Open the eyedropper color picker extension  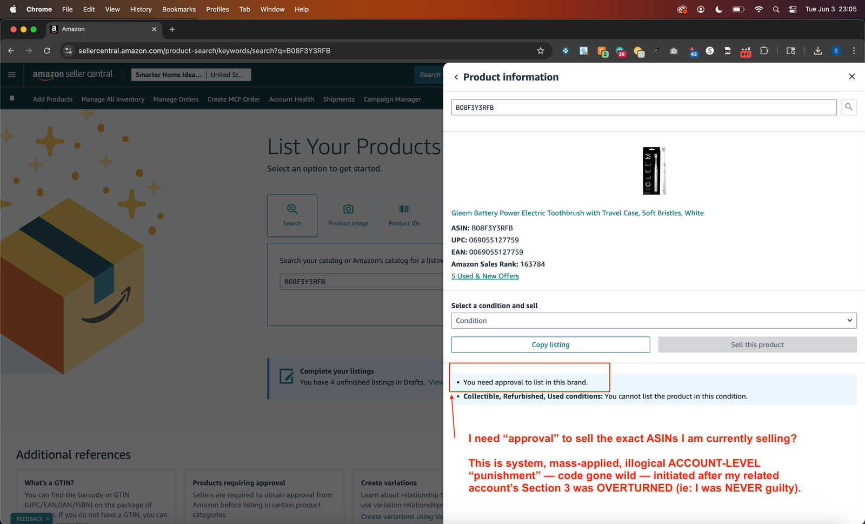tap(656, 51)
